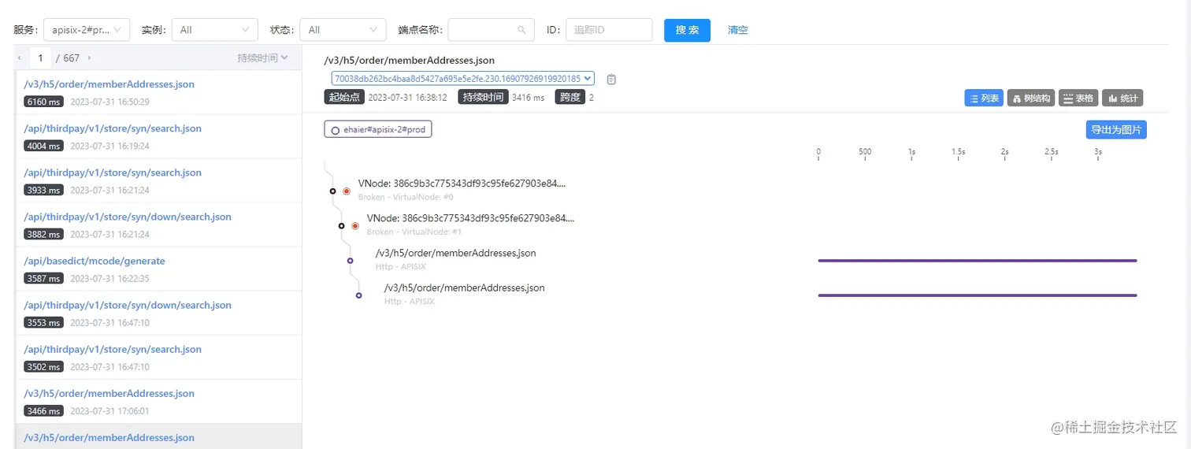Click the 2023-07-31 16:50:29 timestamp
The width and height of the screenshot is (1191, 449).
(109, 102)
